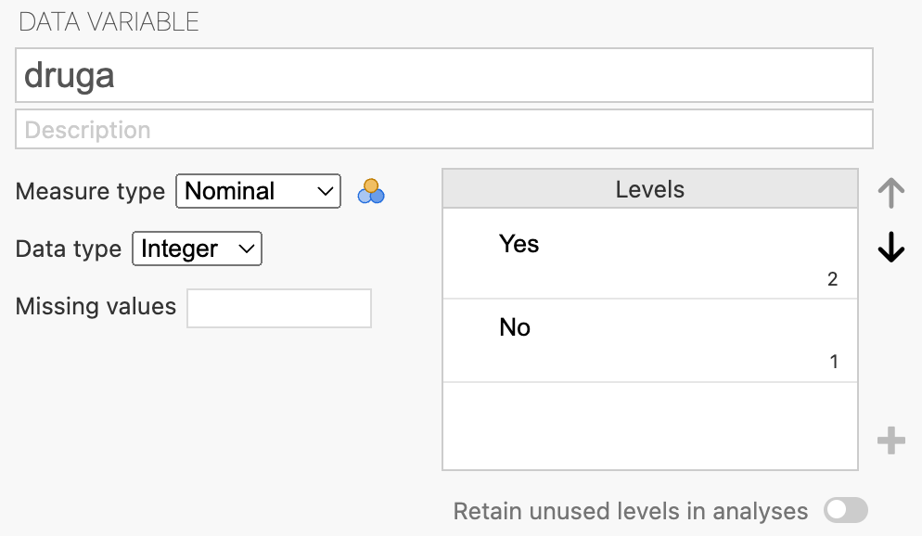The image size is (922, 536).
Task: Toggle Retain unused levels in analyses
Action: pos(846,510)
